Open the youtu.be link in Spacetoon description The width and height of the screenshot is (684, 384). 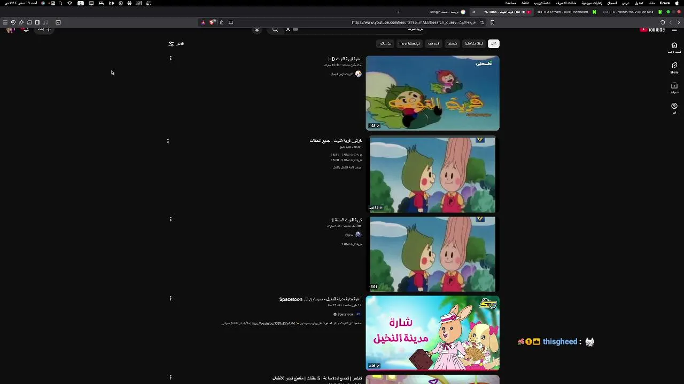pyautogui.click(x=273, y=323)
